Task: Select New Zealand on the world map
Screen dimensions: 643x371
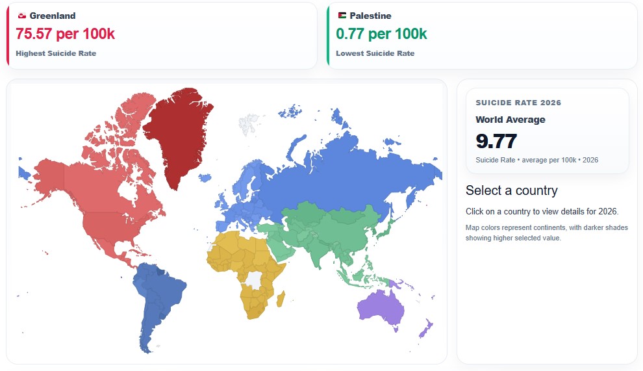Action: pyautogui.click(x=425, y=328)
